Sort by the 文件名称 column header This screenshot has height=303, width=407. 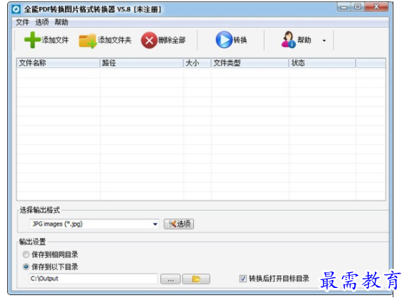coord(59,63)
